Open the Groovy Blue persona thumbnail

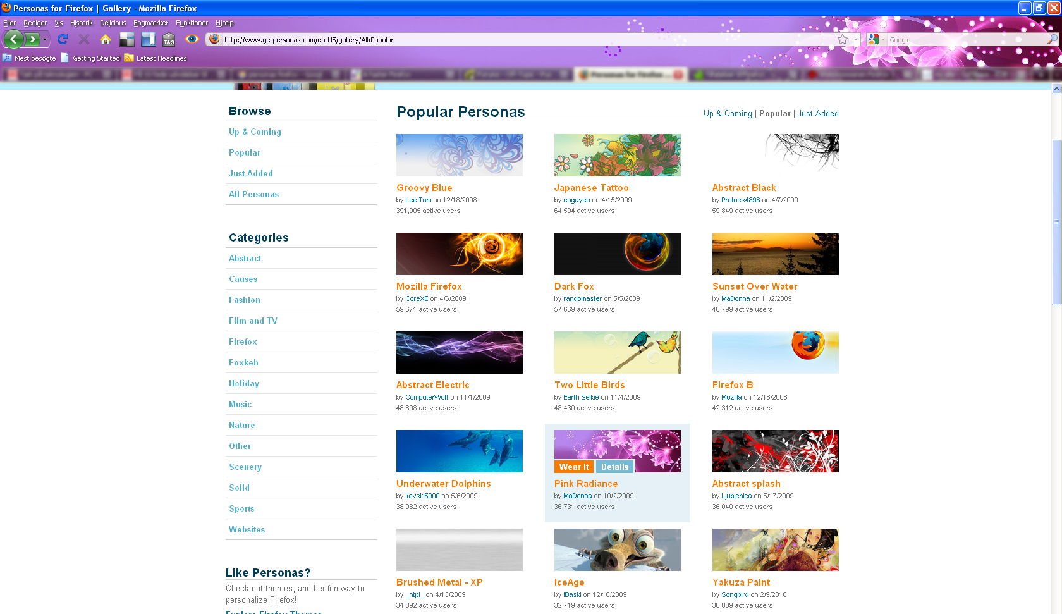(x=460, y=155)
